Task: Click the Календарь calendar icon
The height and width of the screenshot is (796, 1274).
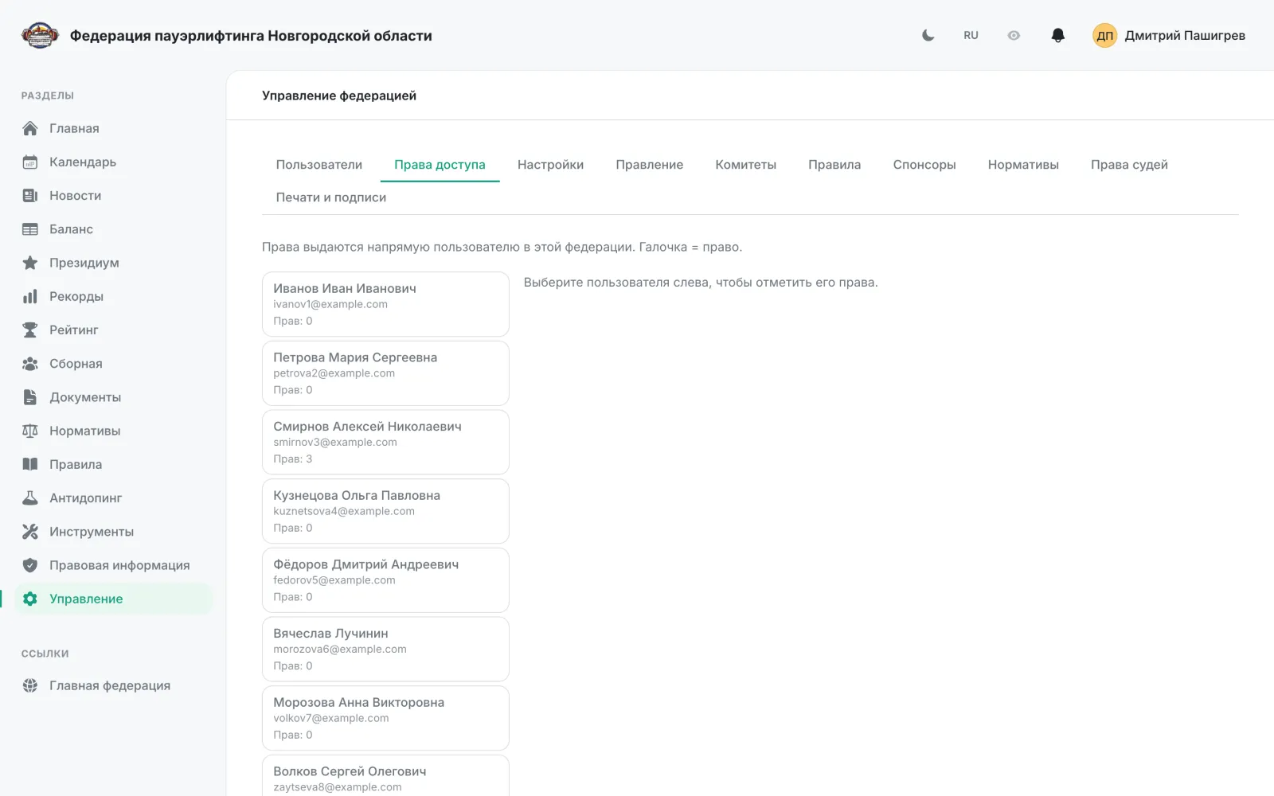Action: pyautogui.click(x=30, y=162)
